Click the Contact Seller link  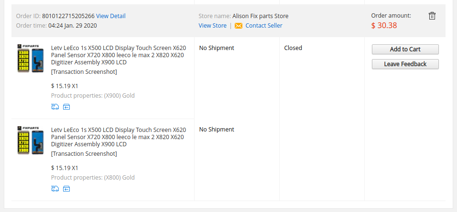[264, 26]
